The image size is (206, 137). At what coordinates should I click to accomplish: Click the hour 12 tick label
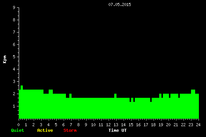pos(108,125)
